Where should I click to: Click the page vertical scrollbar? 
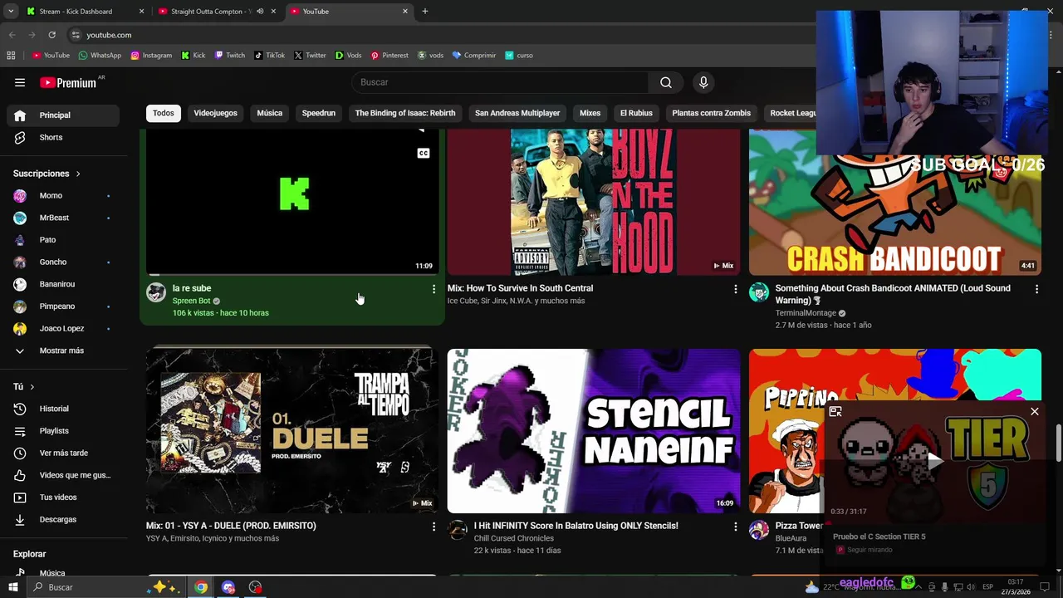tap(1058, 442)
